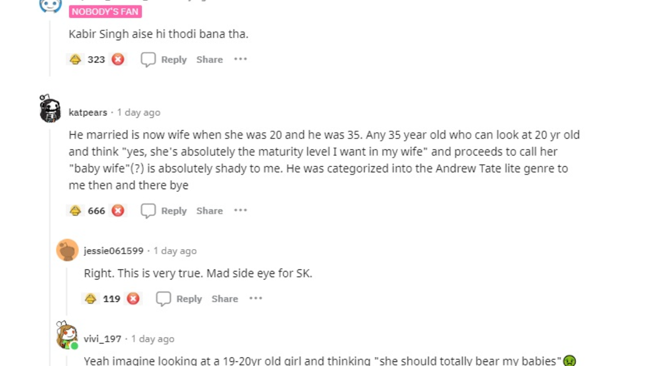652x366 pixels.
Task: Downvote katpears' comment
Action: 118,210
